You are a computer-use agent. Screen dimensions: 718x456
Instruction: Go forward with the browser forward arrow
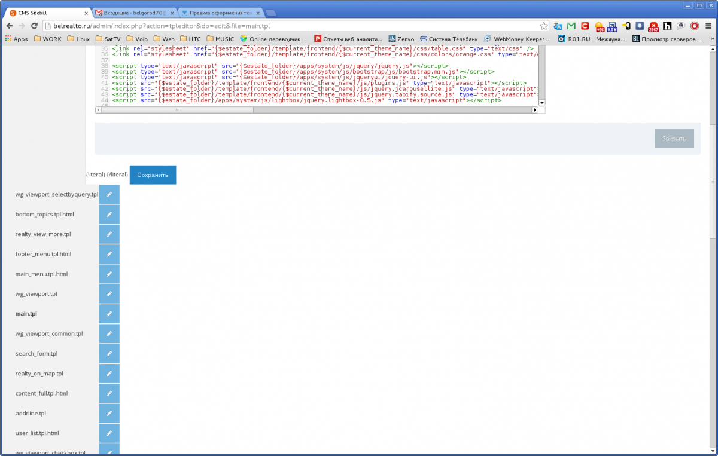pyautogui.click(x=22, y=26)
